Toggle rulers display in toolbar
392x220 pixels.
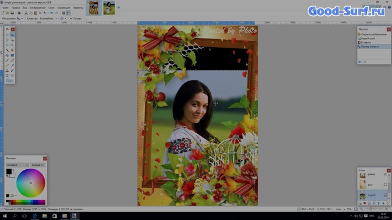tap(68, 13)
